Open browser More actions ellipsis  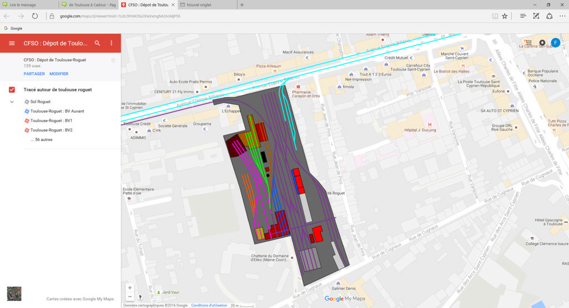(x=562, y=16)
